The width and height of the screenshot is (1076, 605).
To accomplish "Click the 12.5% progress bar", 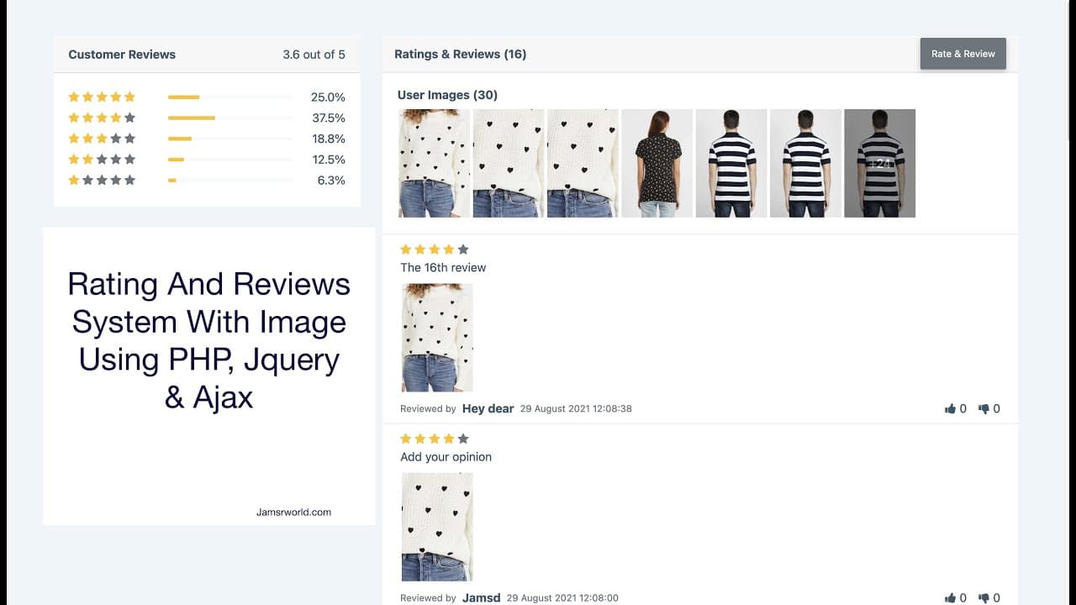I will pyautogui.click(x=230, y=160).
